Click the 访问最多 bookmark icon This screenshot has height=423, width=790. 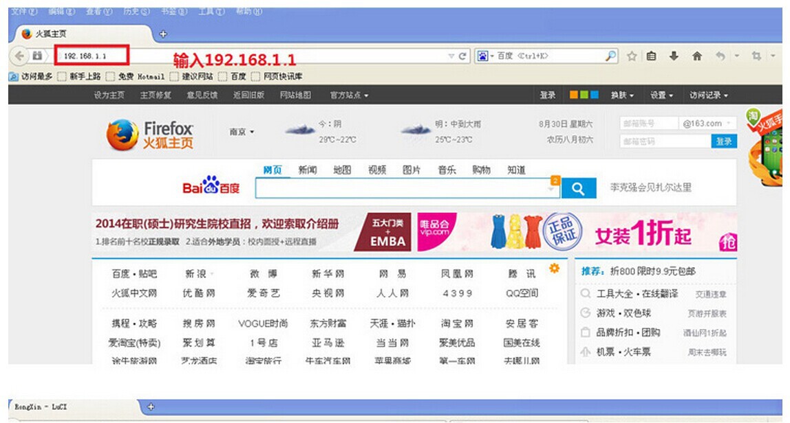14,76
